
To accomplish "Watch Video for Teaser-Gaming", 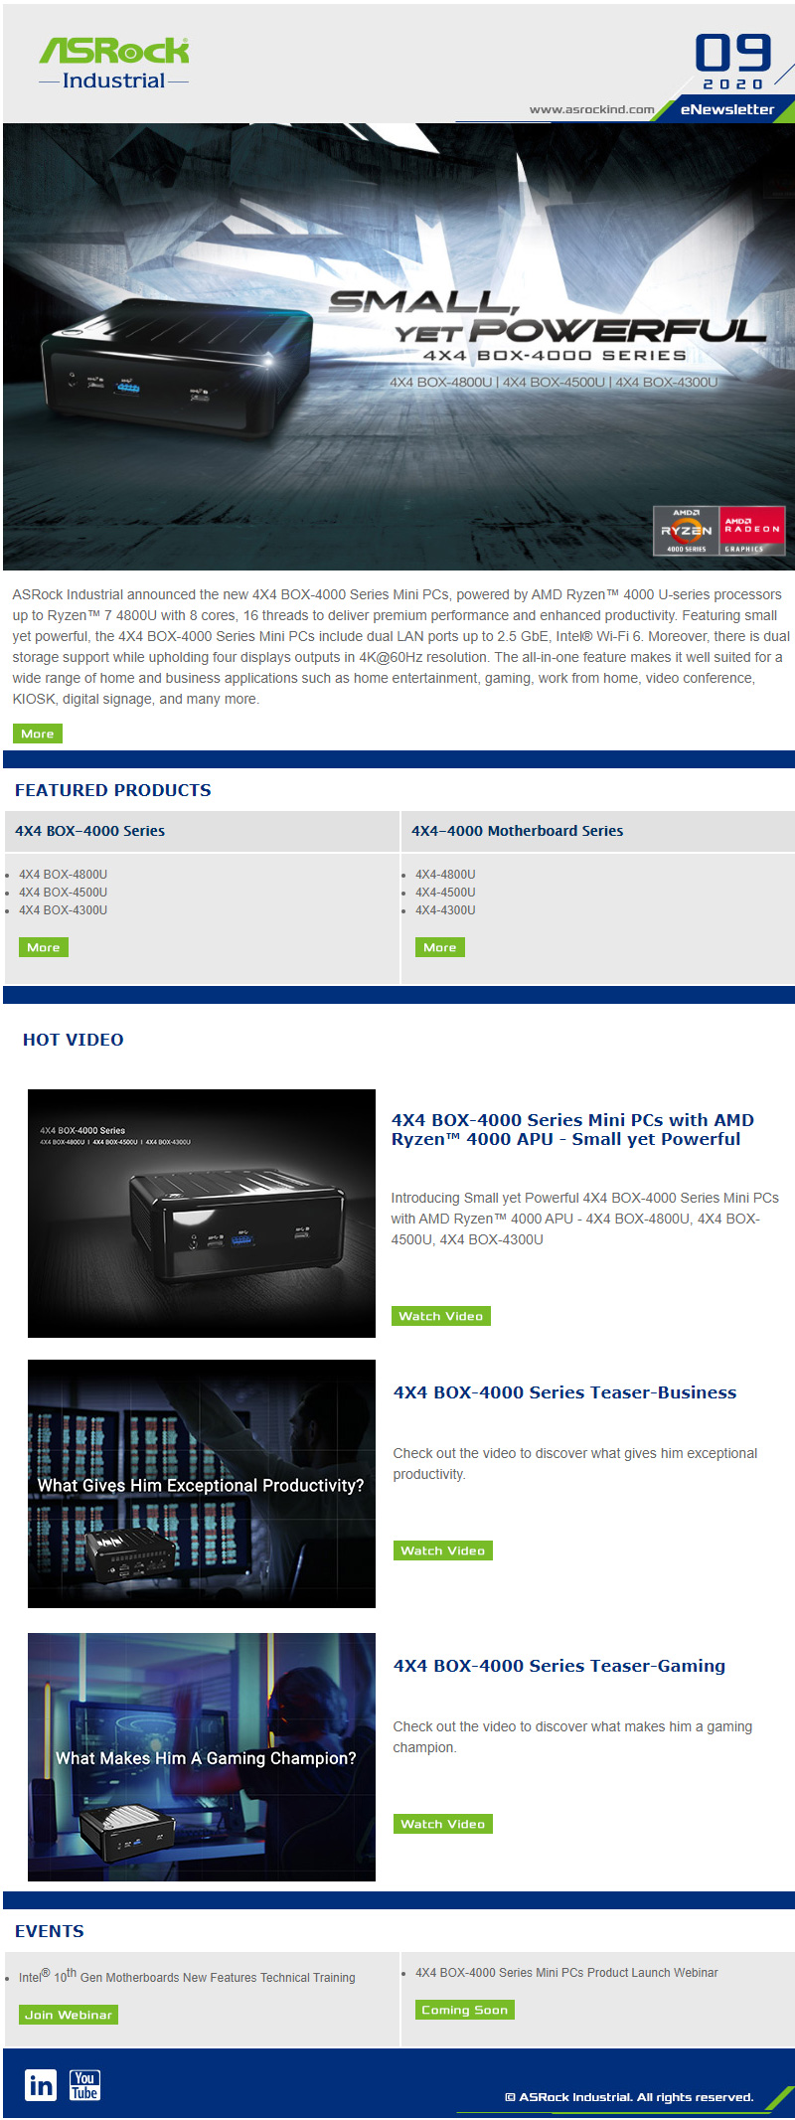I will [442, 1824].
